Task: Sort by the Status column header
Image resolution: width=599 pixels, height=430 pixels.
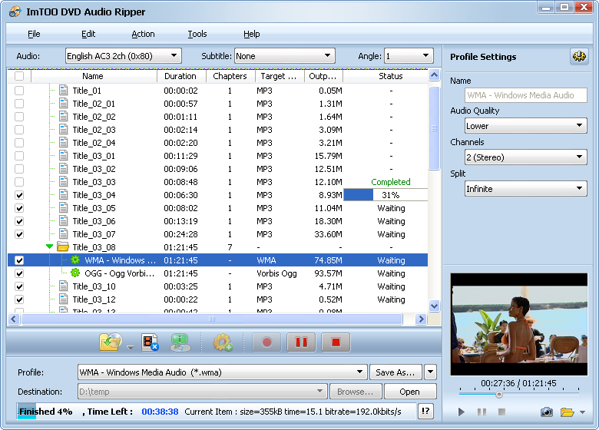Action: point(385,76)
